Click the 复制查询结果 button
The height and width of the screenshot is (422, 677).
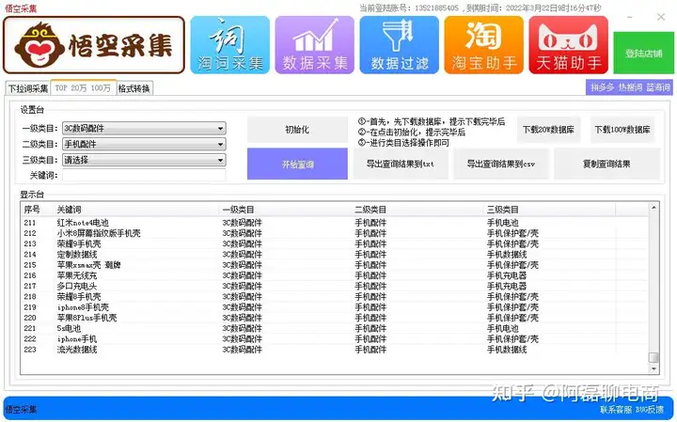pos(606,164)
